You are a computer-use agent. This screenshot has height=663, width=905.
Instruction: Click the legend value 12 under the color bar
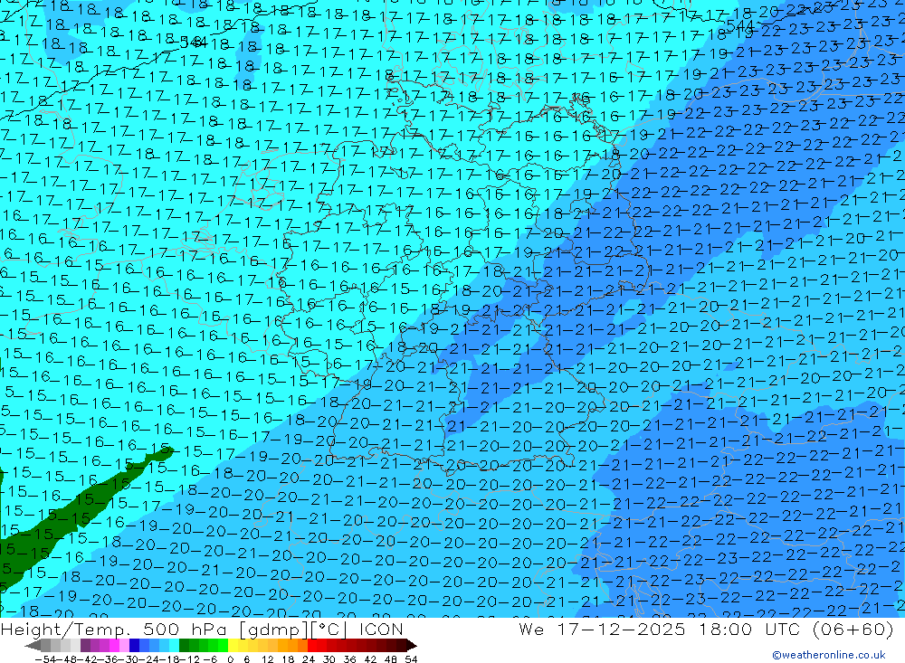pos(268,659)
